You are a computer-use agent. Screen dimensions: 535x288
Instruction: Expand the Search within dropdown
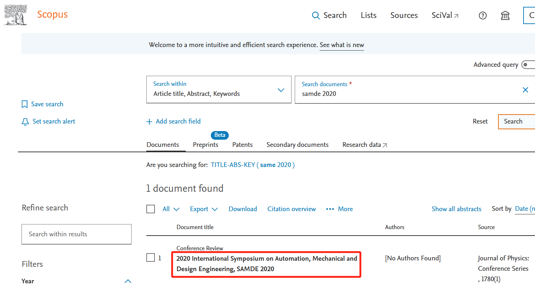[219, 89]
